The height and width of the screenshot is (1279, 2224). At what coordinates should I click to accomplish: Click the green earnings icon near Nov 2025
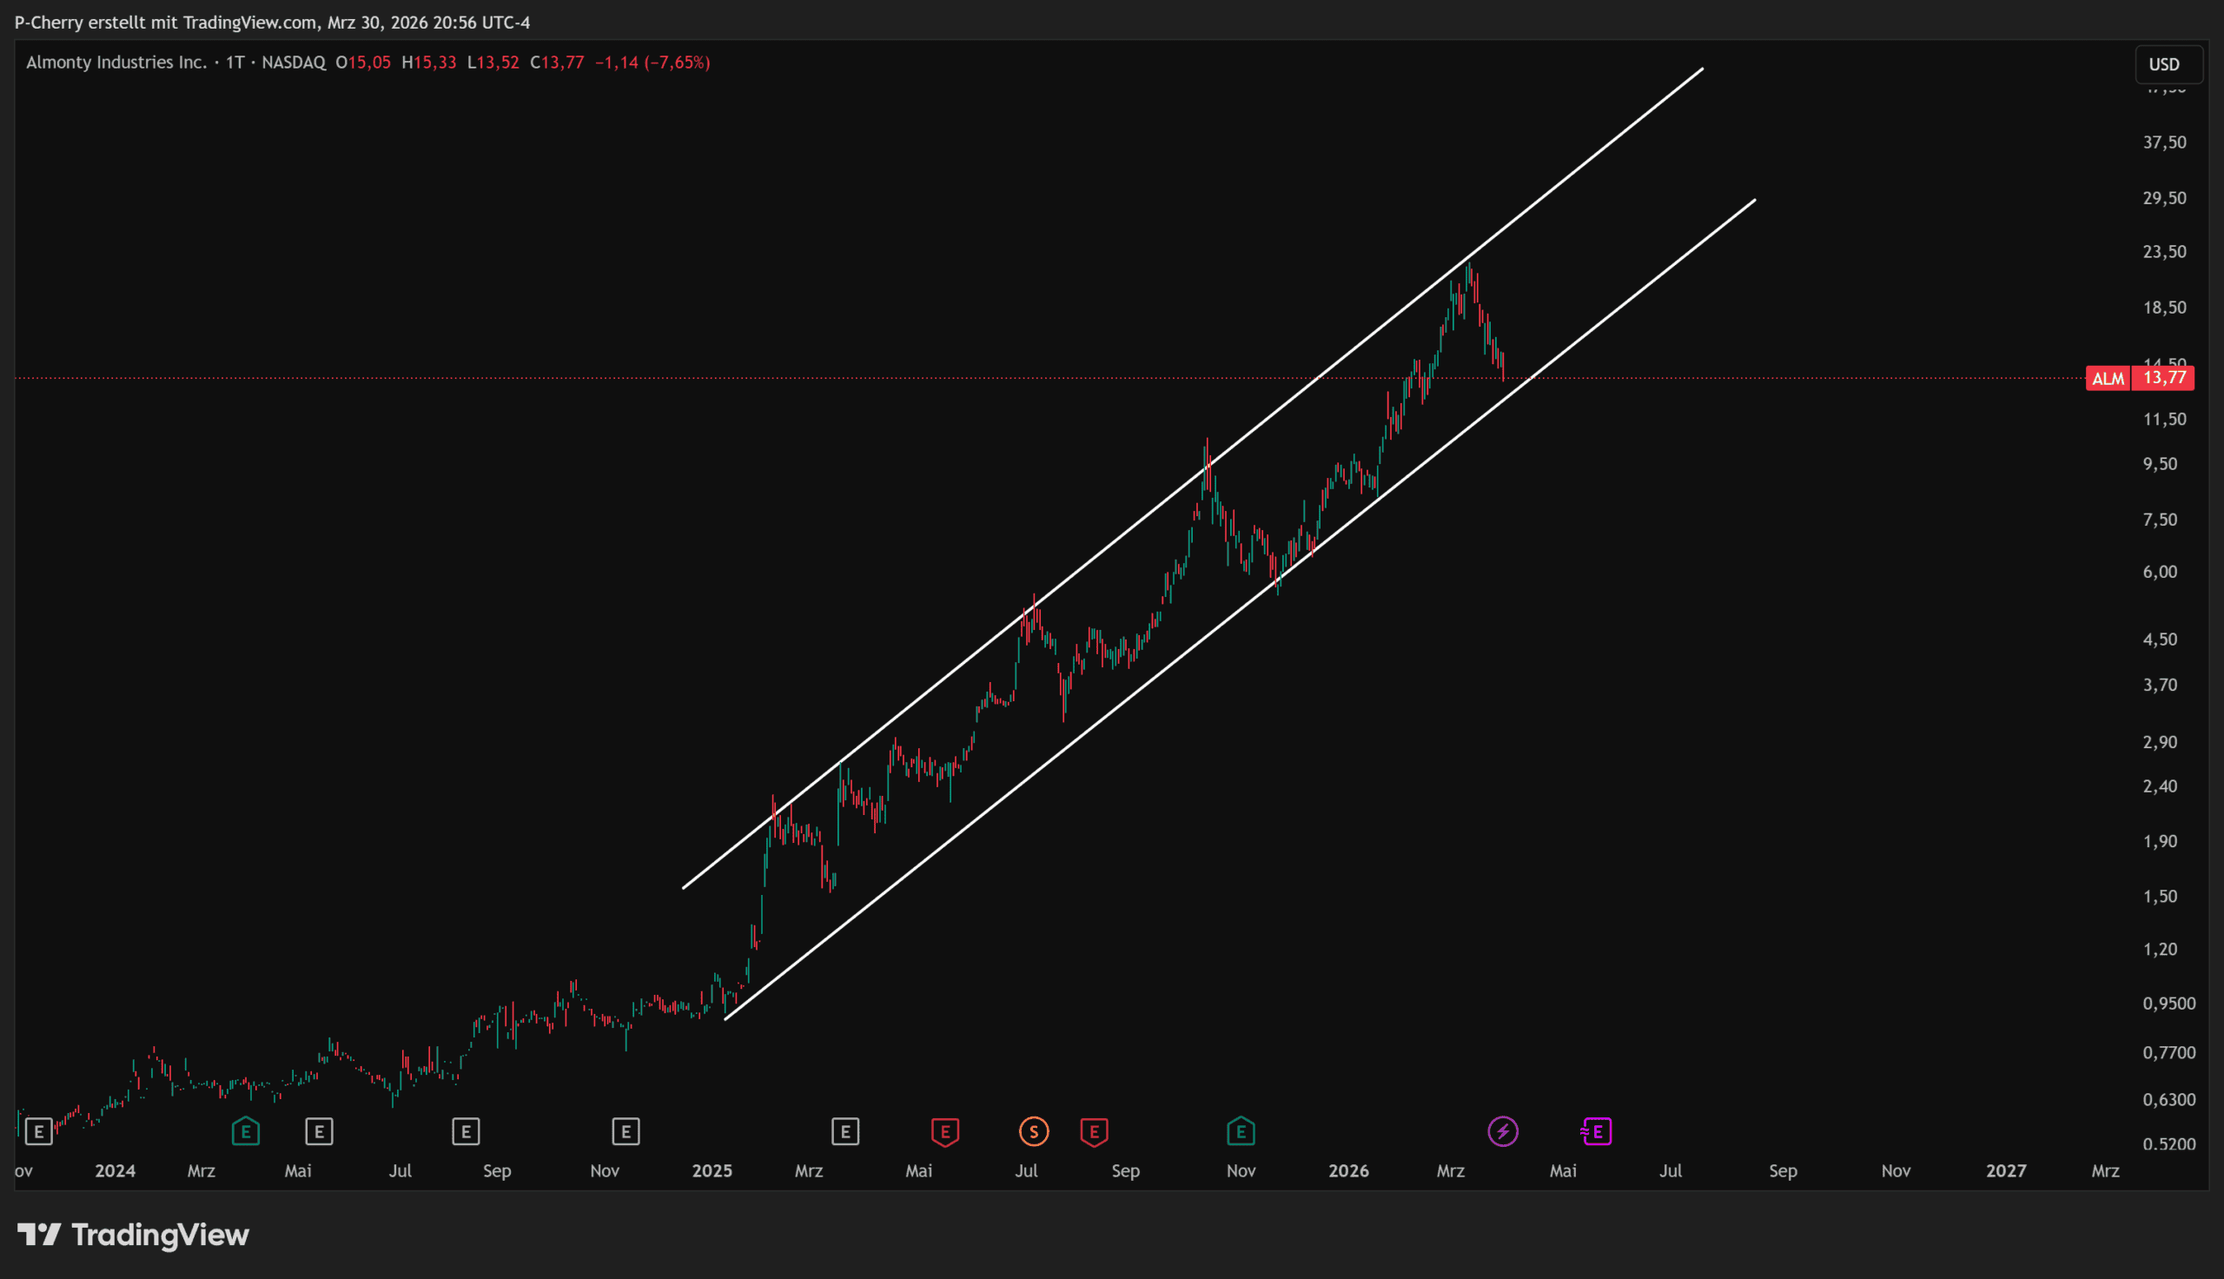coord(1241,1131)
